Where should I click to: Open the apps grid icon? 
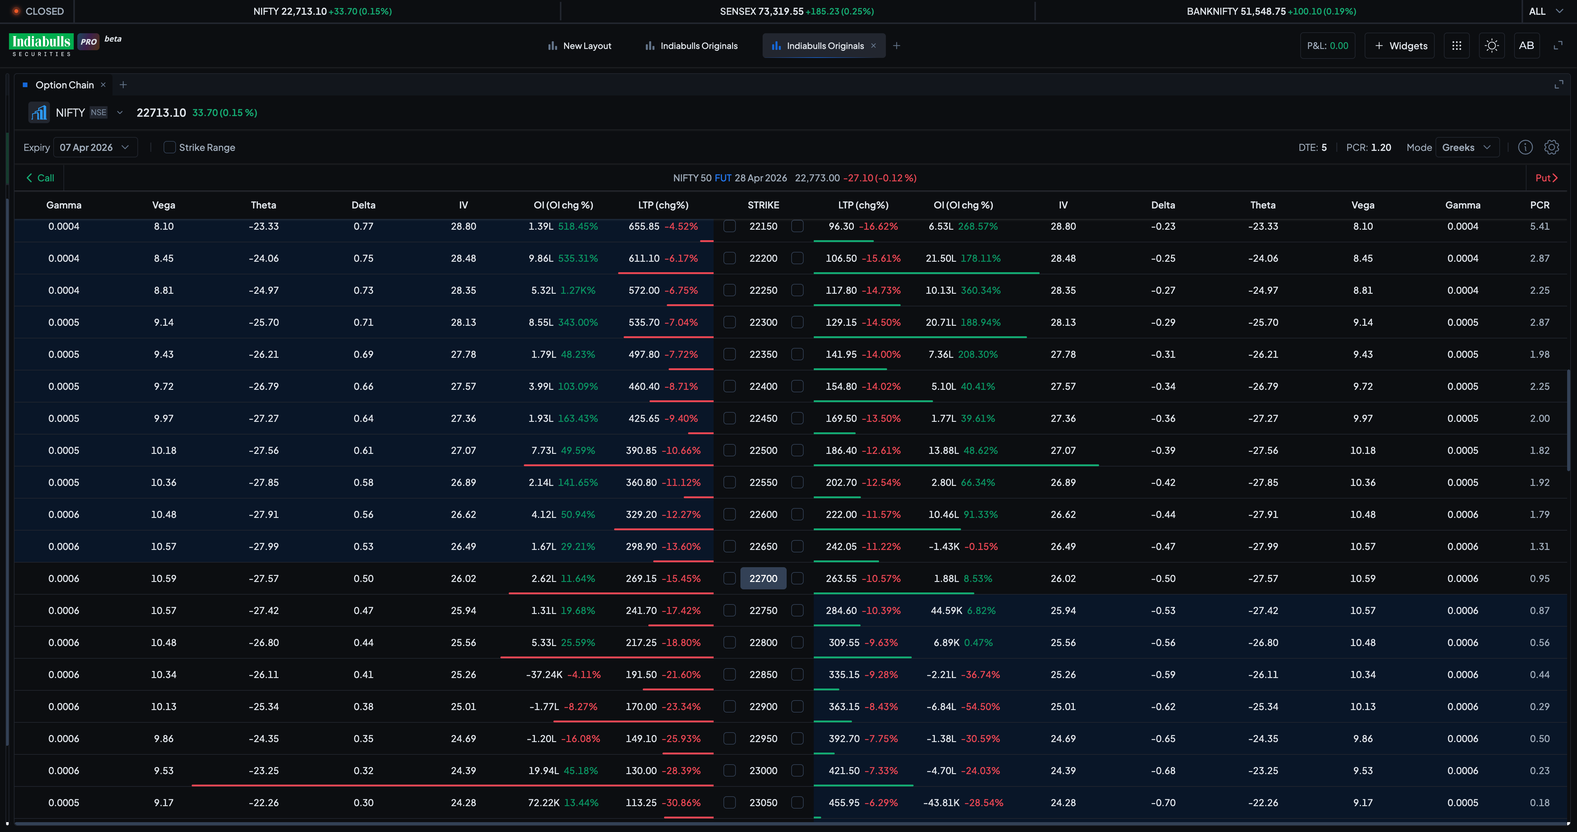coord(1457,45)
